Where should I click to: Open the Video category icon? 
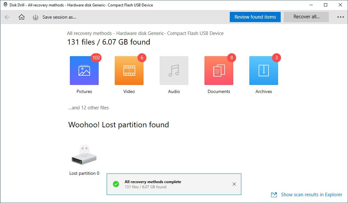(x=129, y=71)
